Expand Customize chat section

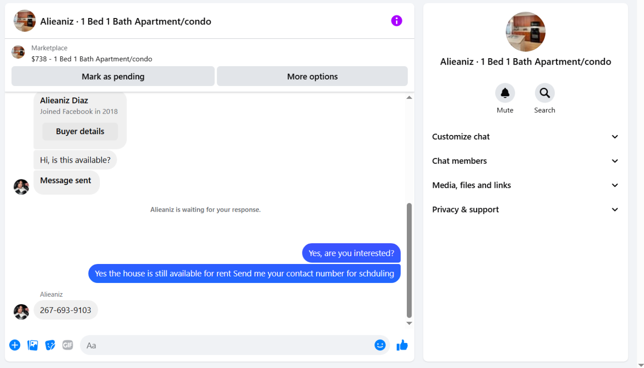click(x=525, y=137)
